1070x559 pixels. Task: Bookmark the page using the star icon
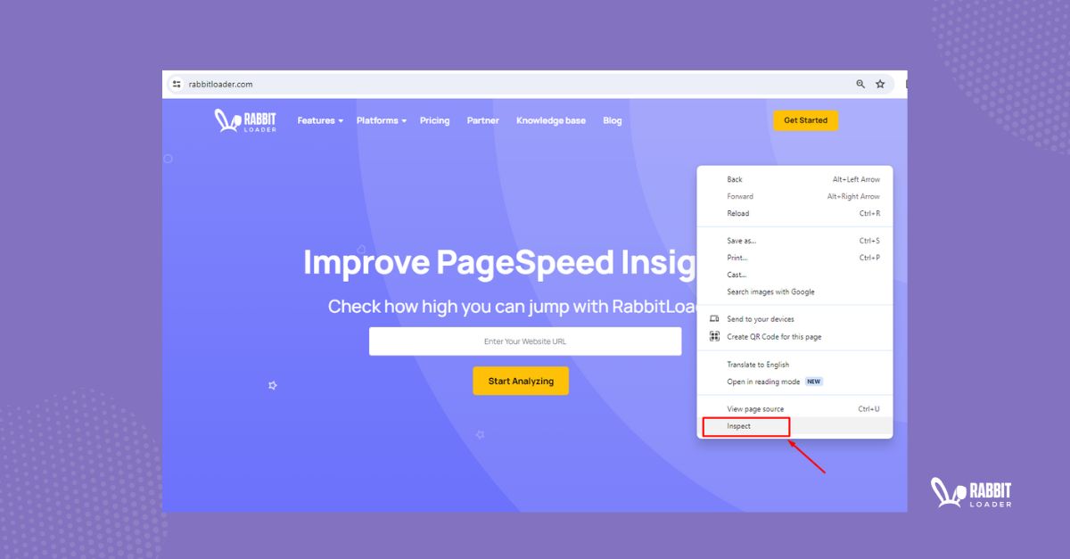pos(880,83)
